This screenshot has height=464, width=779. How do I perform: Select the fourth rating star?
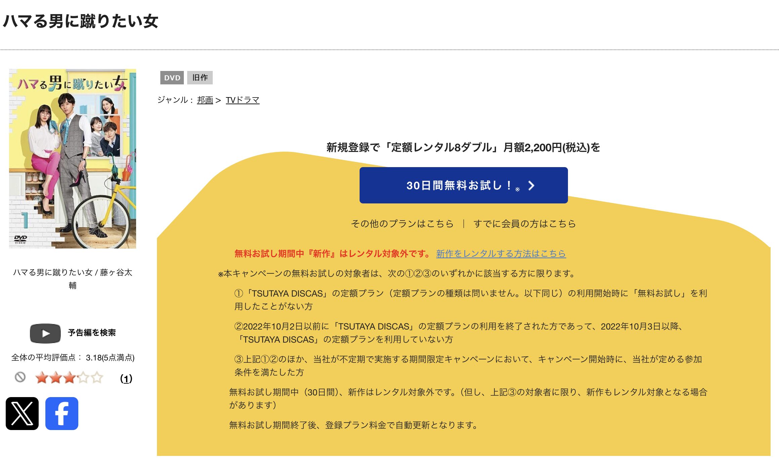83,378
